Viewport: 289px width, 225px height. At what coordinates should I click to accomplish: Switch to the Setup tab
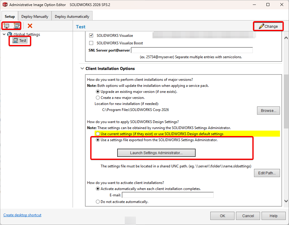click(x=10, y=17)
